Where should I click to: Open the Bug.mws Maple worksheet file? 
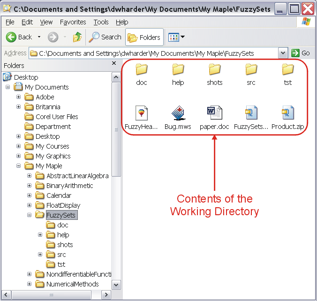(x=177, y=113)
